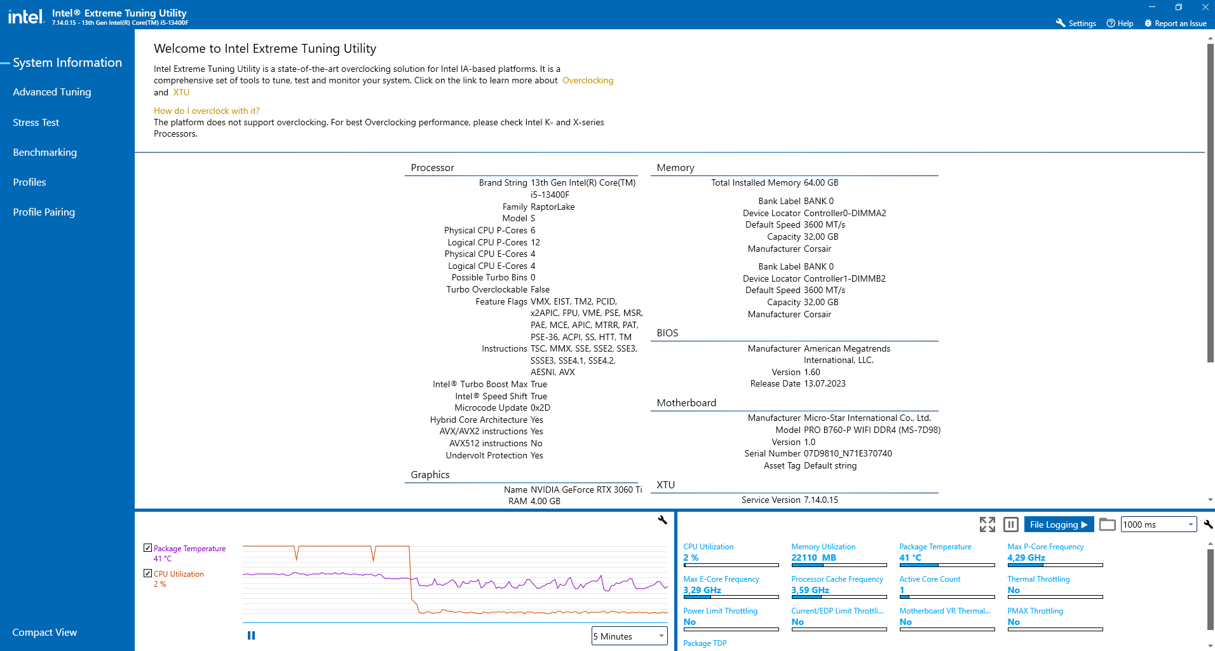The height and width of the screenshot is (651, 1215).
Task: Follow the XTU link
Action: (x=181, y=92)
